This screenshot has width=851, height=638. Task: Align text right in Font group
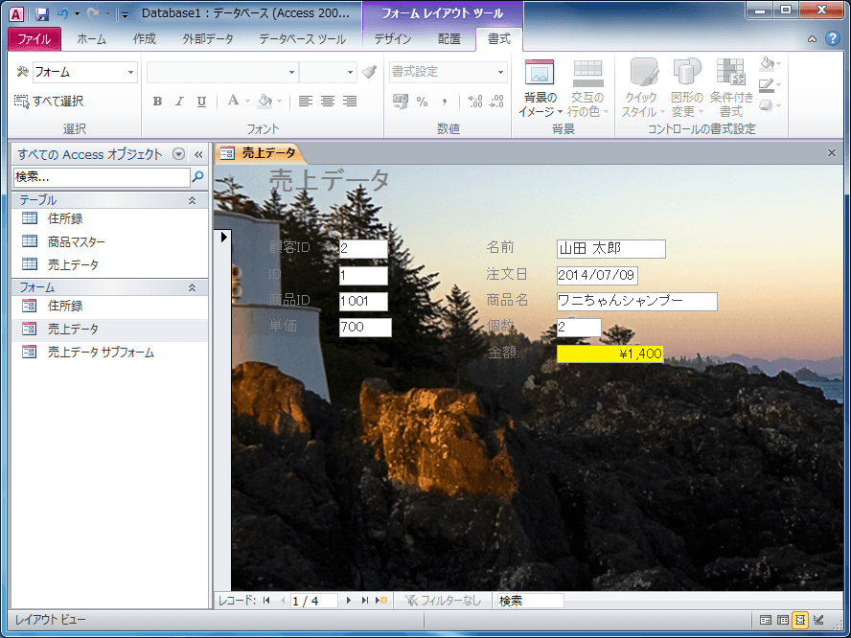coord(350,101)
